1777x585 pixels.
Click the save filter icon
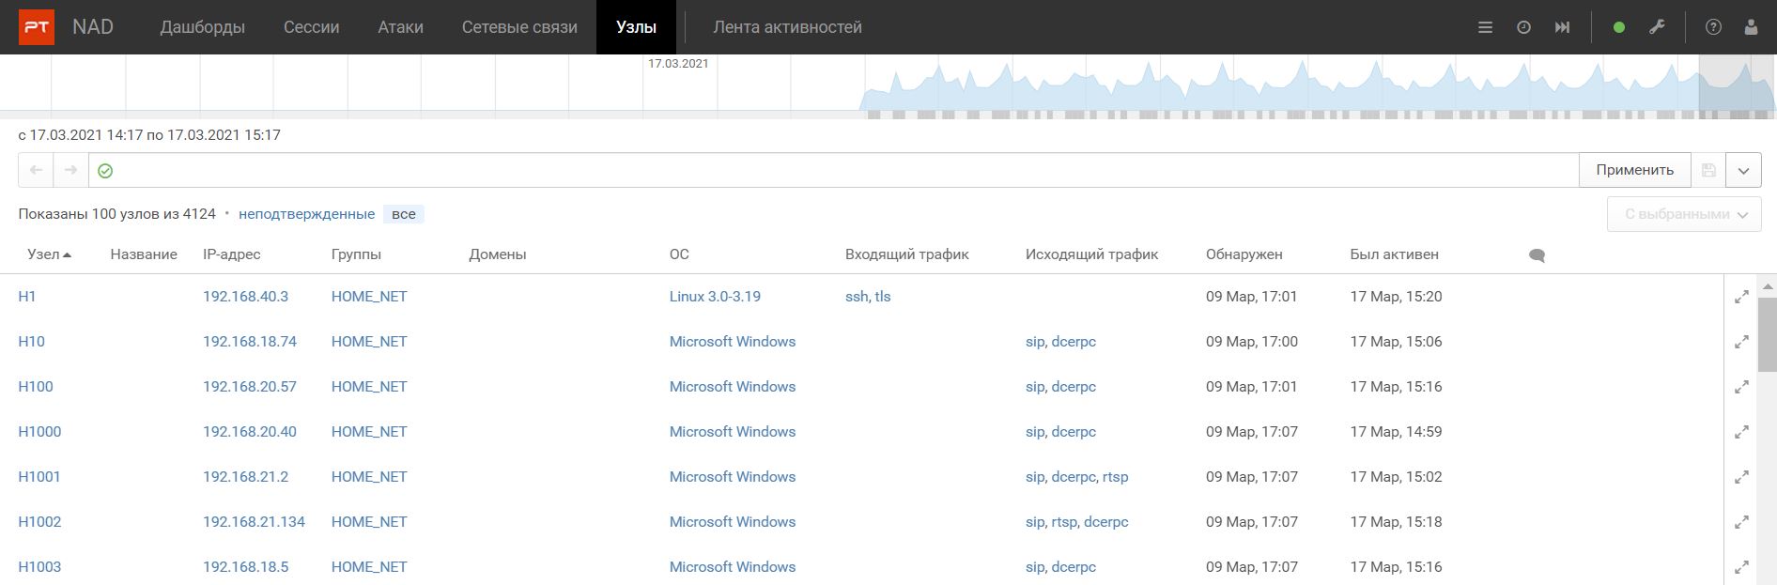(1708, 170)
